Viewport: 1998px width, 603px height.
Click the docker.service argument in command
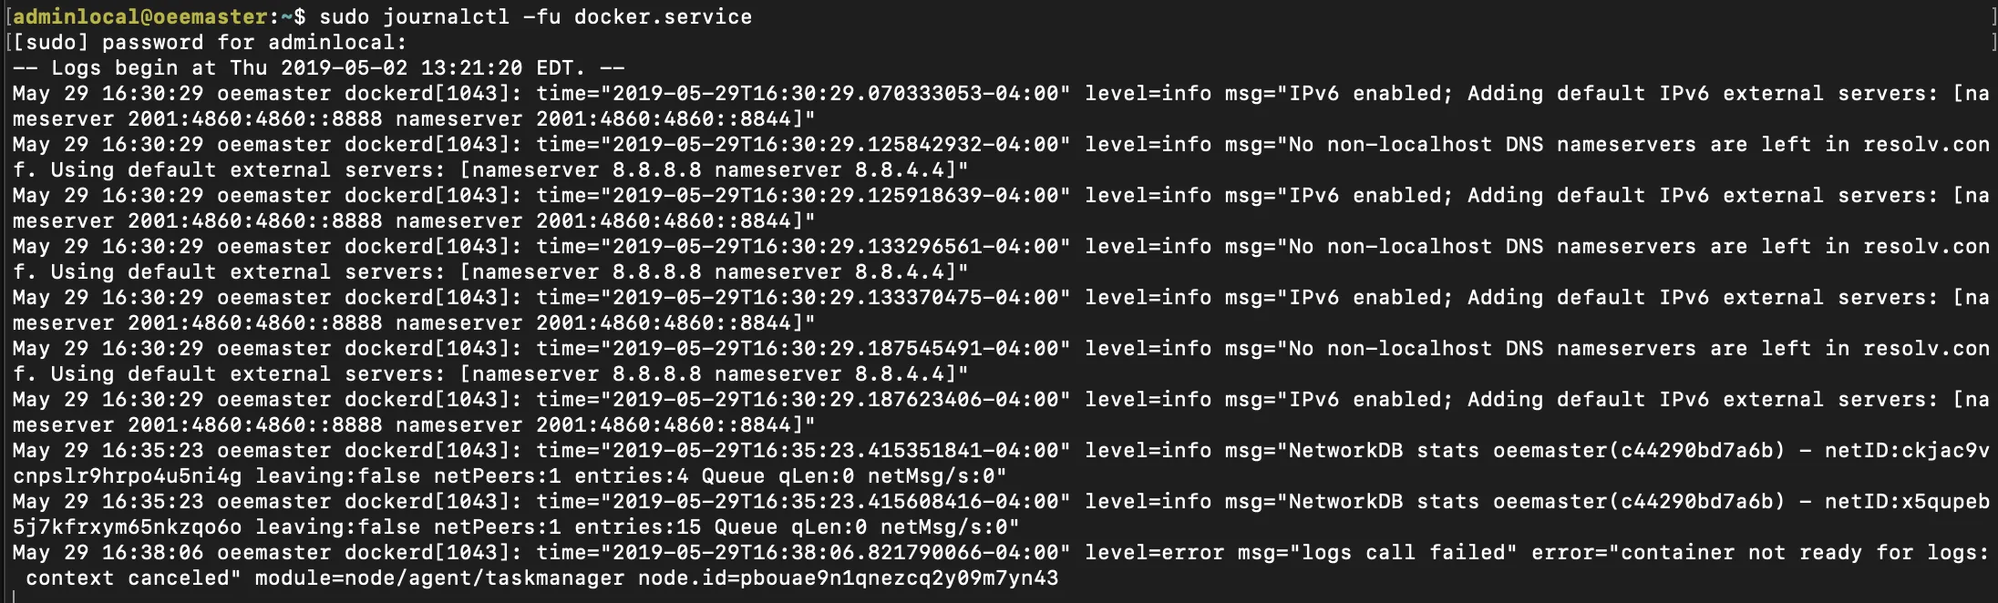(x=663, y=16)
